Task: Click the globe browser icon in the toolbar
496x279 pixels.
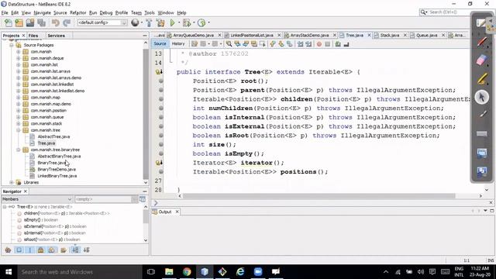Action: tap(135, 22)
